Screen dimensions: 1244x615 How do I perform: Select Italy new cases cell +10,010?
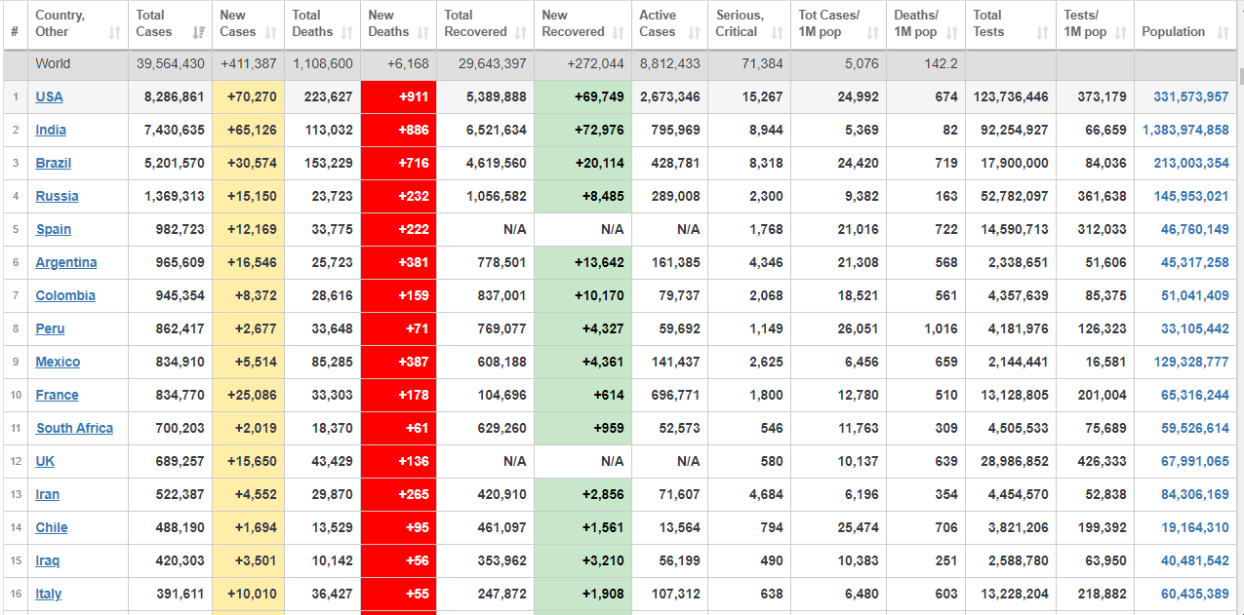(249, 594)
